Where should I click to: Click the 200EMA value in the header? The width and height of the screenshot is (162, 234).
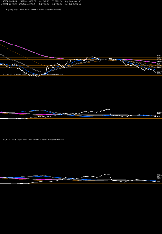[x=27, y=4]
